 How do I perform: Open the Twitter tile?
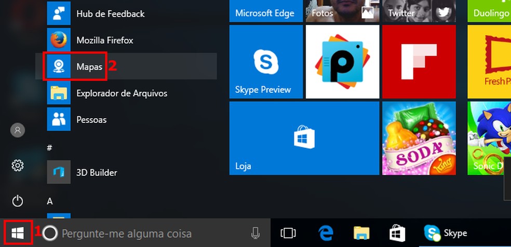click(x=419, y=11)
